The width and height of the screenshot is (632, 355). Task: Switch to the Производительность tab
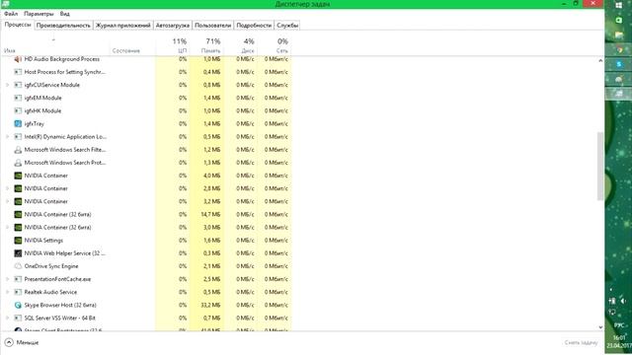(63, 26)
